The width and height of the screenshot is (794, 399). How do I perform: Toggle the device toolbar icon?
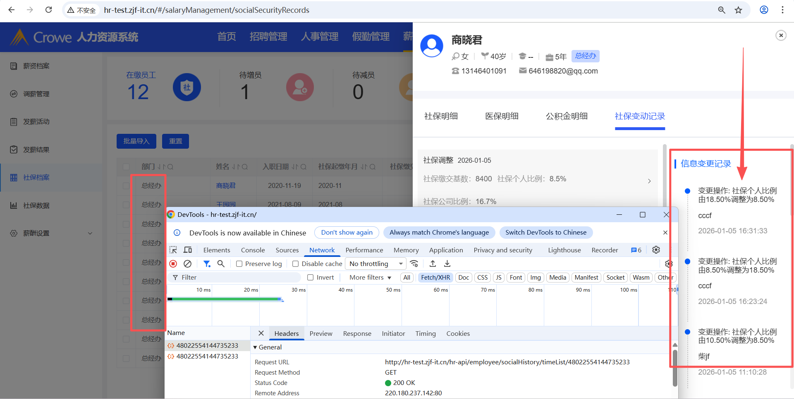pyautogui.click(x=188, y=250)
